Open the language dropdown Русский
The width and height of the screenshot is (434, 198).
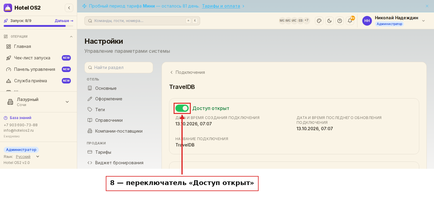(27, 157)
